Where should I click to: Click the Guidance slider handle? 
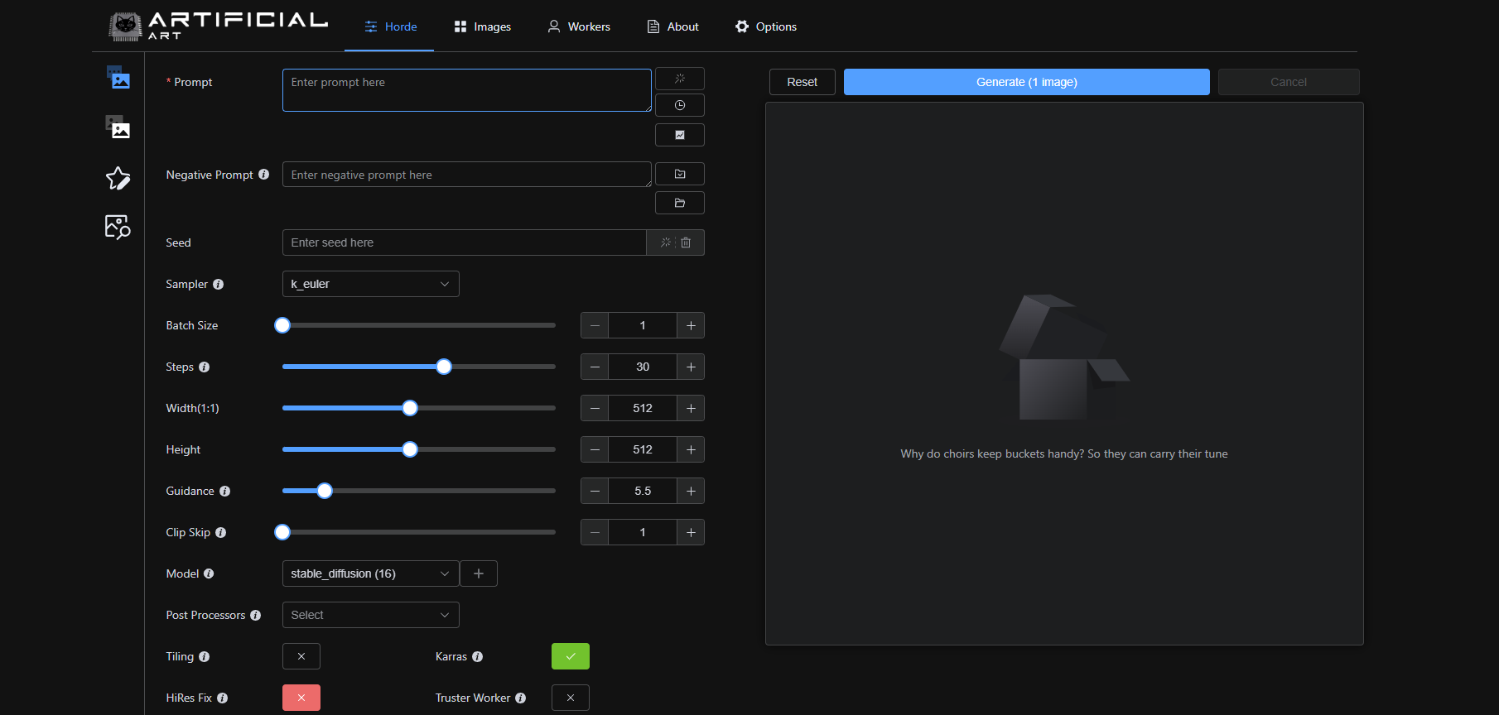pos(325,491)
